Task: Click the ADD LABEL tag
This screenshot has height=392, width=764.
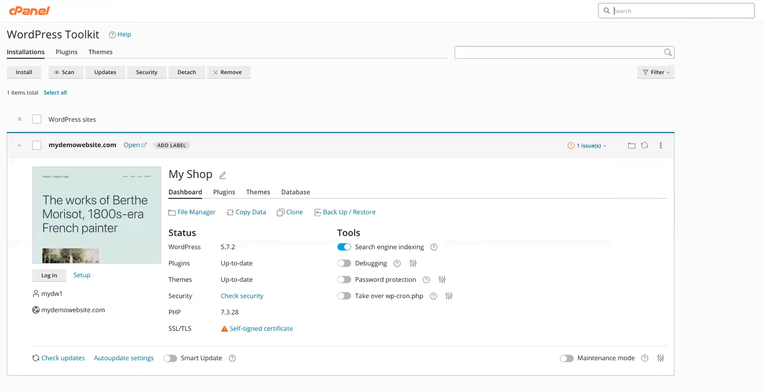Action: point(171,146)
